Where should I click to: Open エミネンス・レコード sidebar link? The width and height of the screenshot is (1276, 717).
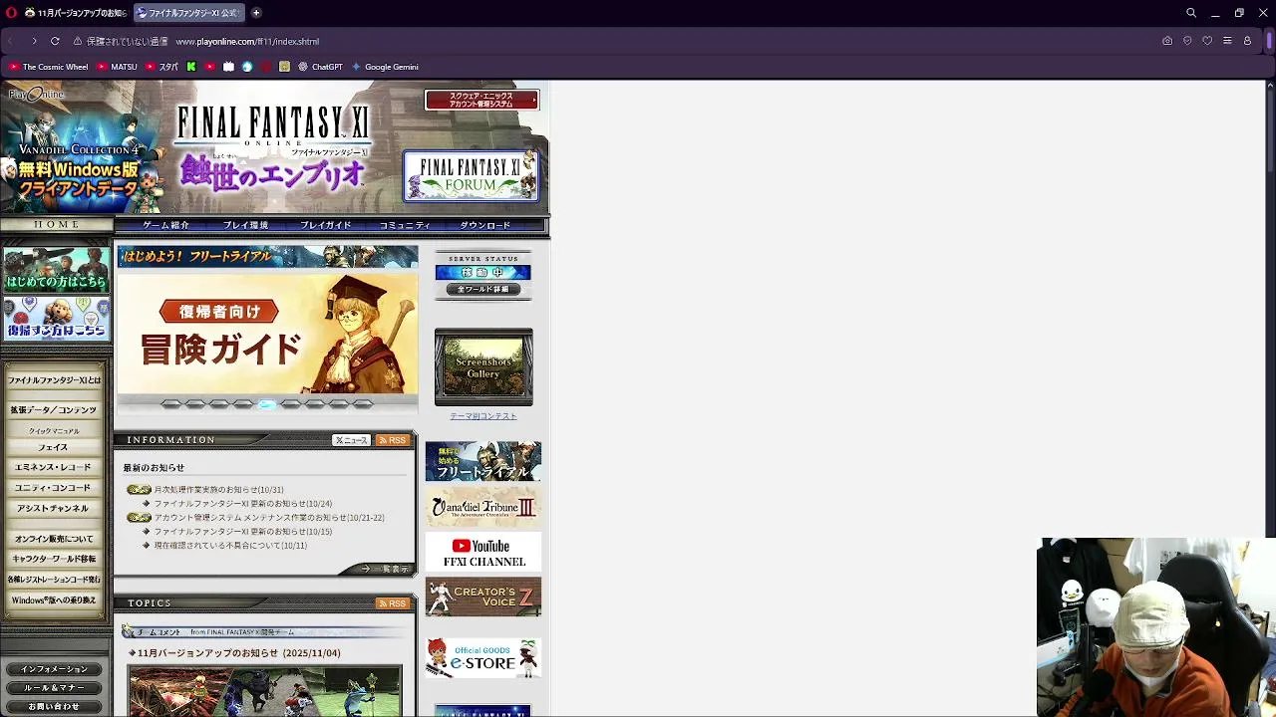54,468
